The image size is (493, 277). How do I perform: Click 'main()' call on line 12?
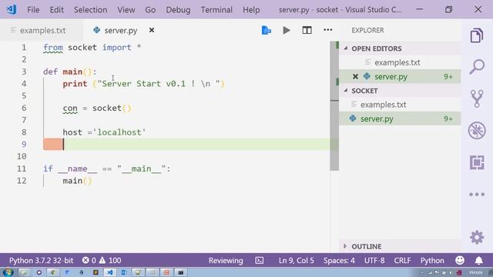77,181
